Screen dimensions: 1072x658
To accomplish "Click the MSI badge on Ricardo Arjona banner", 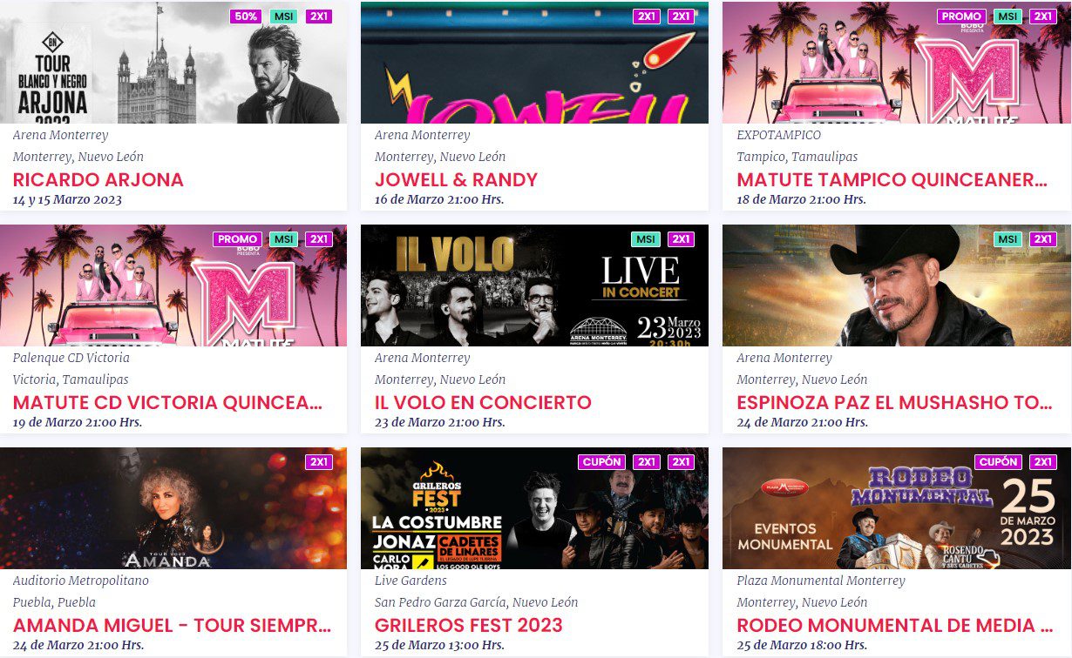I will click(283, 17).
